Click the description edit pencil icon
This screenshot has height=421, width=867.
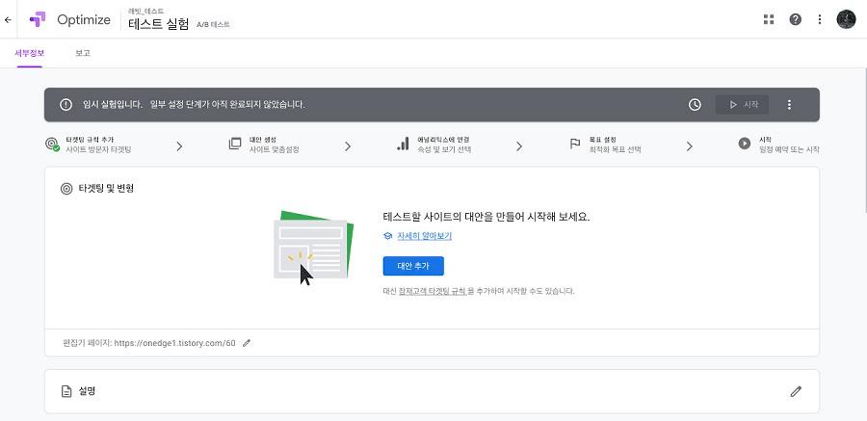point(796,392)
